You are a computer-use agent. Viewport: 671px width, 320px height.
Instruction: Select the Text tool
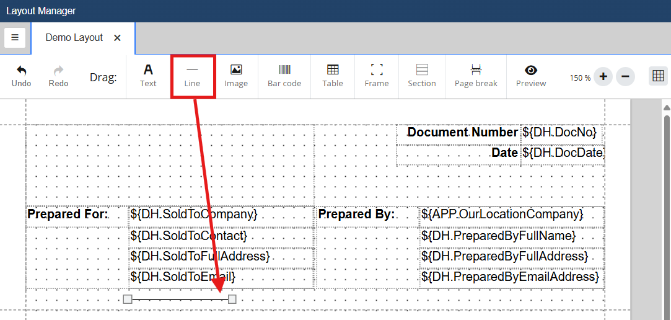point(148,76)
